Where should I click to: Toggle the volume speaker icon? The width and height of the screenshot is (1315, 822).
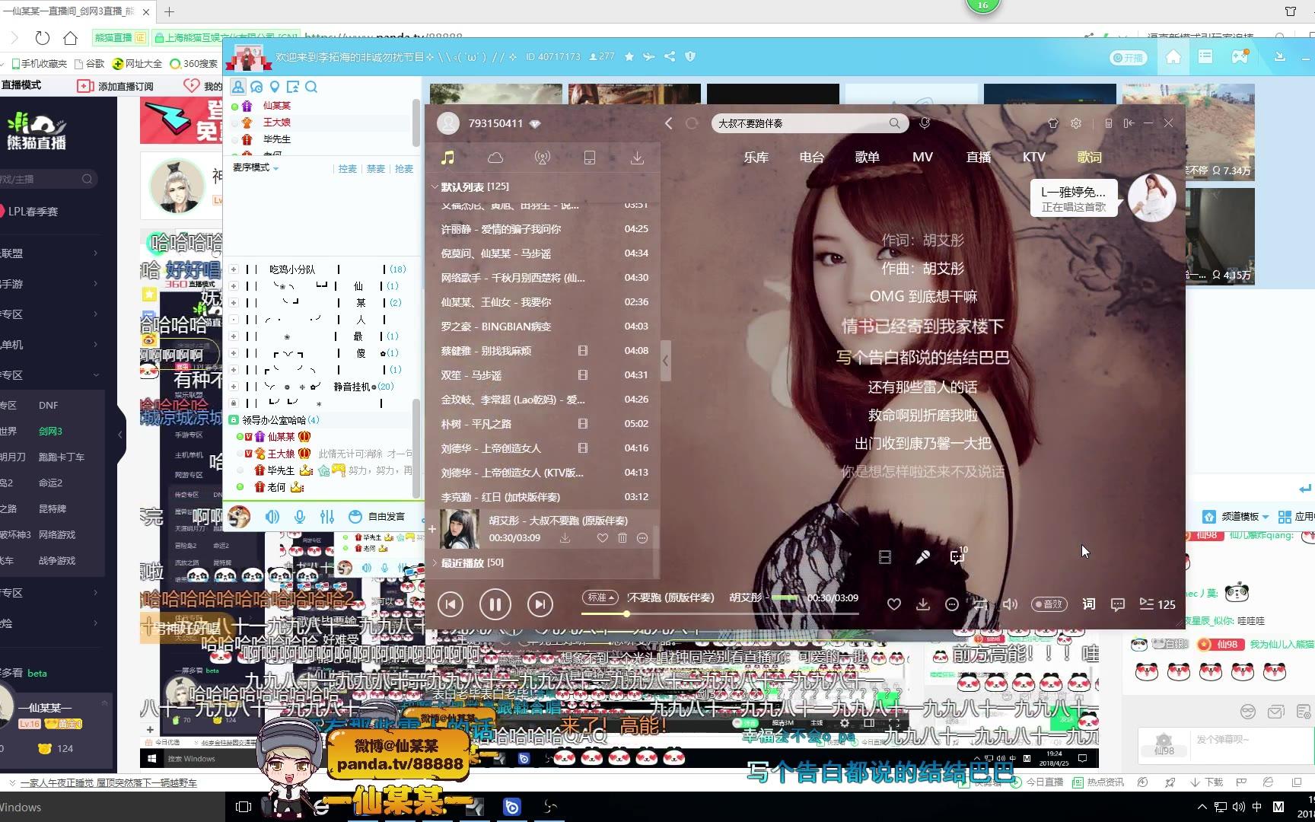point(1010,604)
